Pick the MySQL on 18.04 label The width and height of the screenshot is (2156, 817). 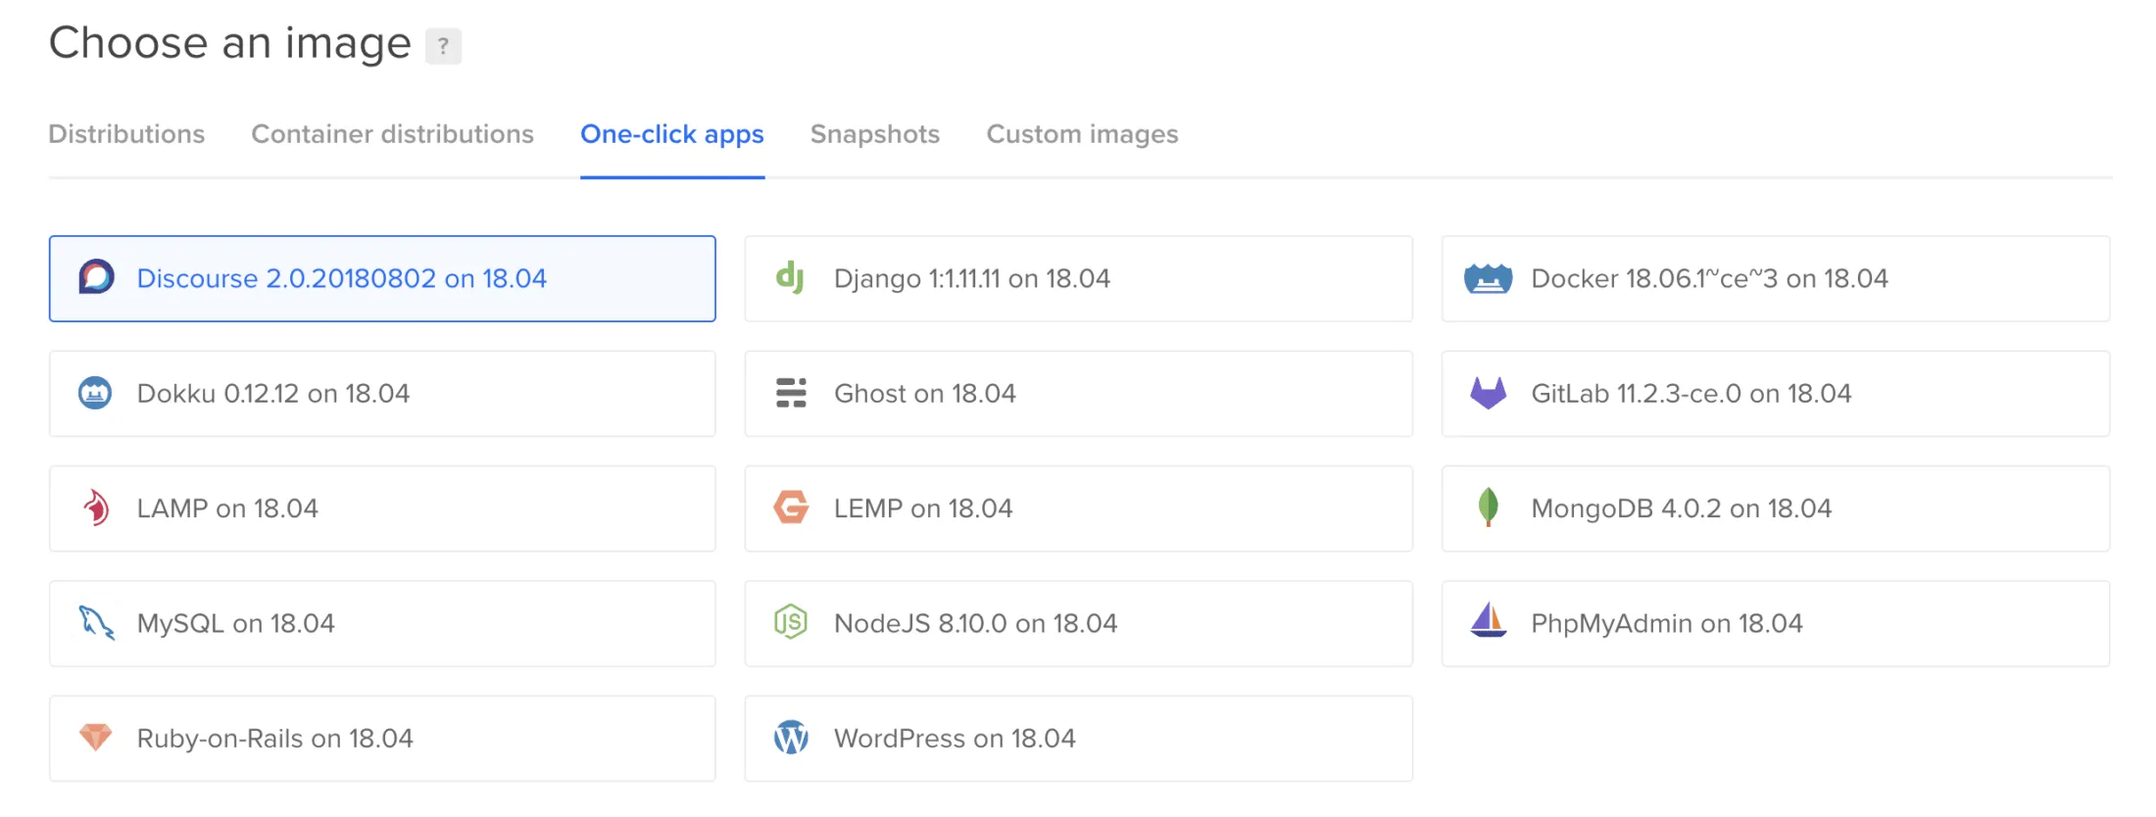point(236,623)
